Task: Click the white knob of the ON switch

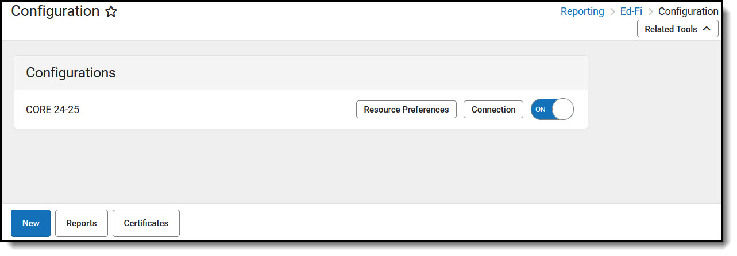Action: 562,110
